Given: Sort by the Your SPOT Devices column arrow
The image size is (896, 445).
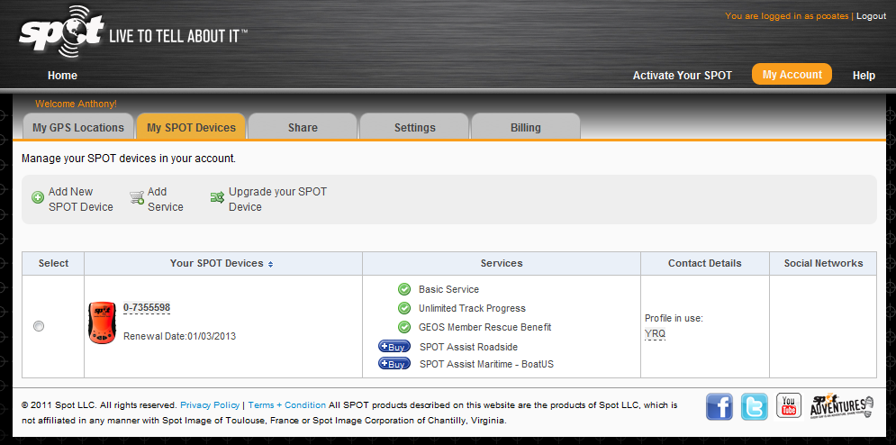Looking at the screenshot, I should [x=270, y=264].
